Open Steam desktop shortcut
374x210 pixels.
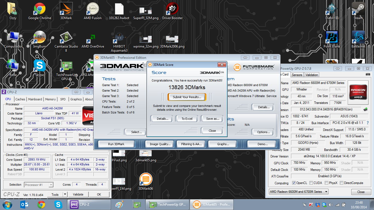pyautogui.click(x=358, y=11)
